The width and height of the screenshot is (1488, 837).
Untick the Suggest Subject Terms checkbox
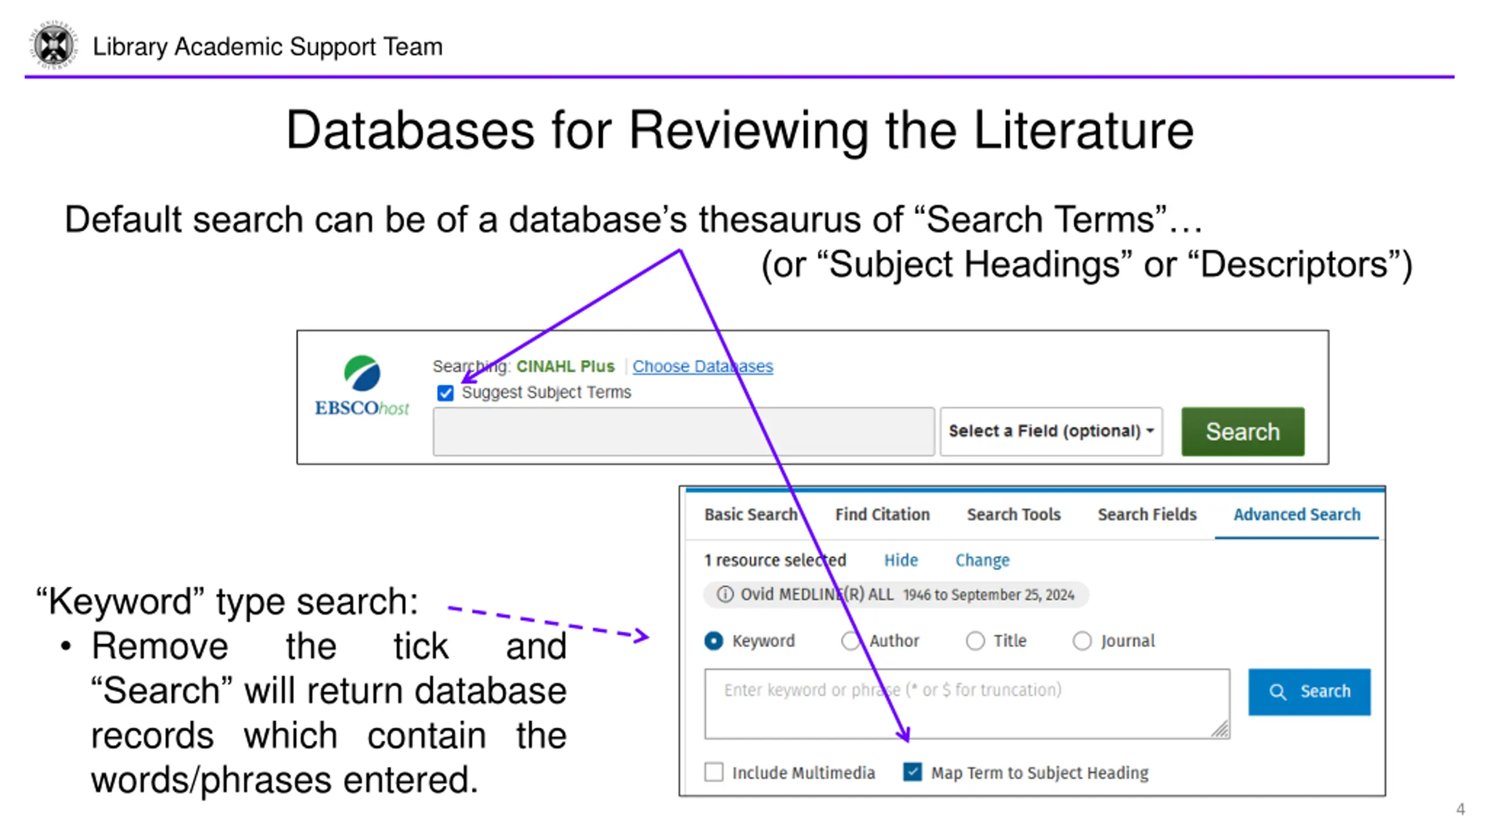coord(445,393)
